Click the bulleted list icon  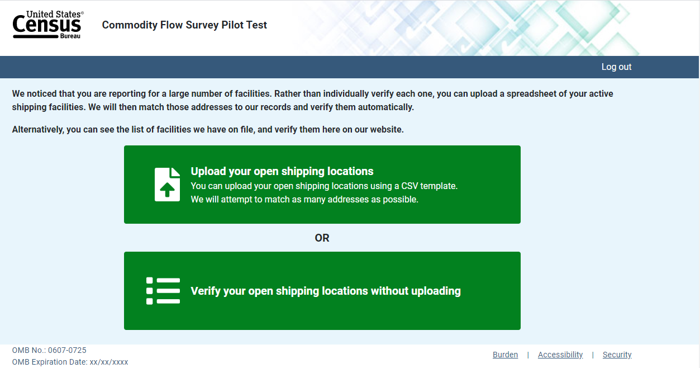[163, 291]
